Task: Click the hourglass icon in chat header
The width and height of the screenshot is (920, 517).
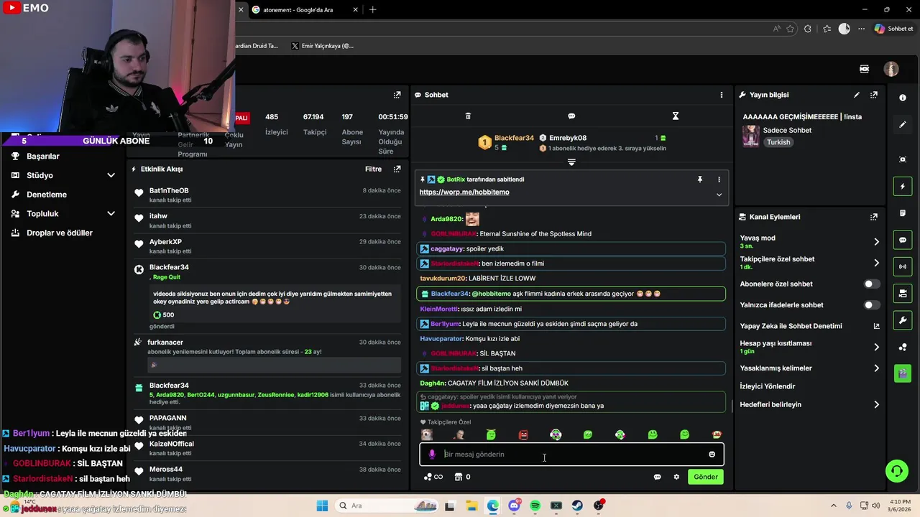Action: click(675, 116)
